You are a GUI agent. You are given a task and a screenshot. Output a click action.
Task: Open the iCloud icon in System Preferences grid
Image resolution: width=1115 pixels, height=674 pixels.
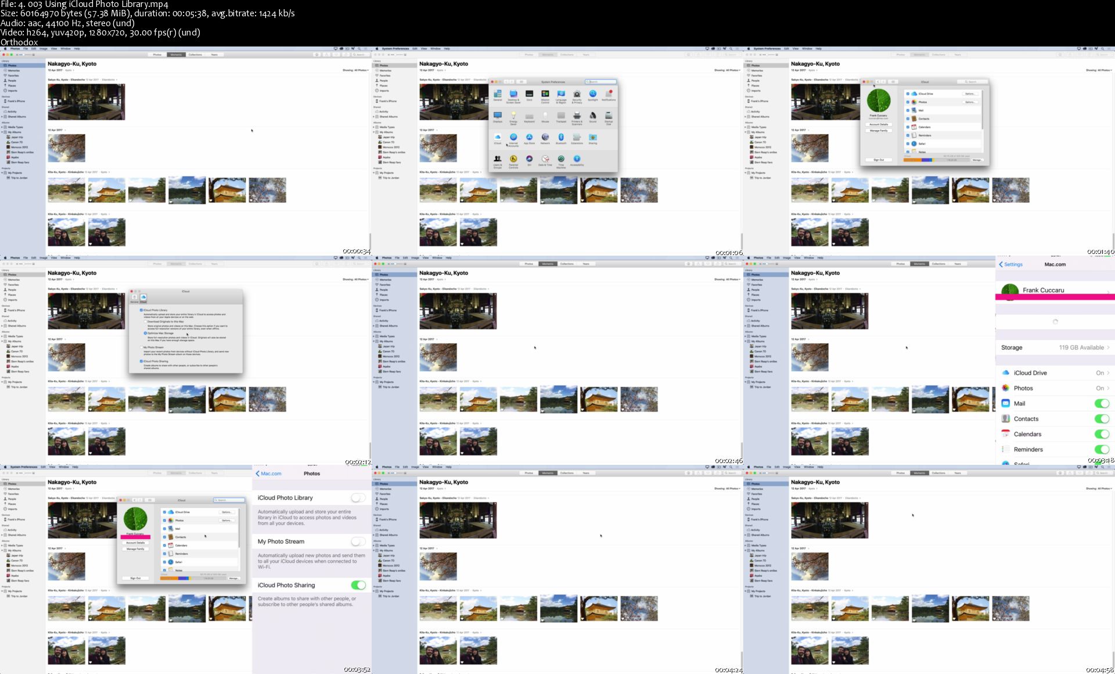tap(498, 138)
